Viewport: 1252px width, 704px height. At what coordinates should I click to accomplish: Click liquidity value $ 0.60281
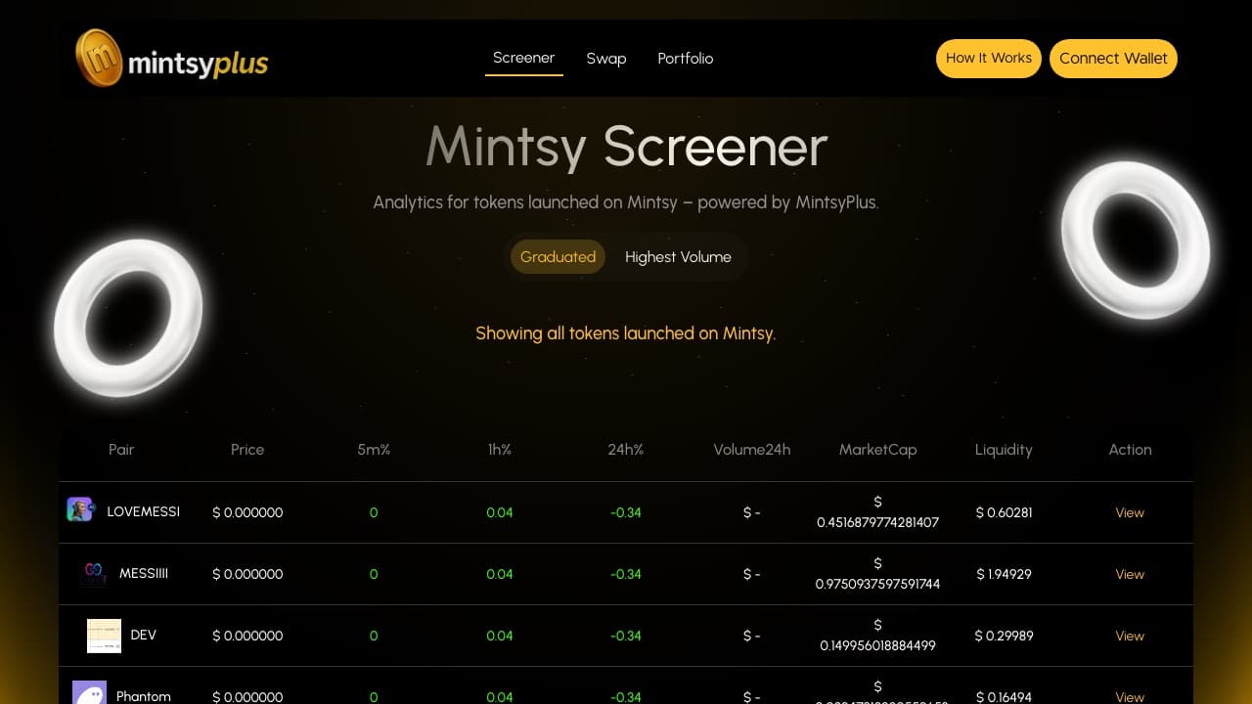[x=1004, y=512]
